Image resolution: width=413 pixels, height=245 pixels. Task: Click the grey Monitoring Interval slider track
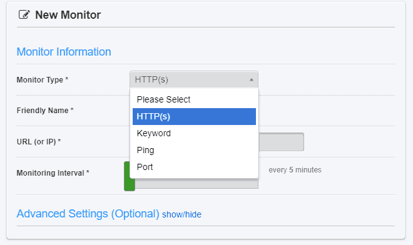(196, 183)
